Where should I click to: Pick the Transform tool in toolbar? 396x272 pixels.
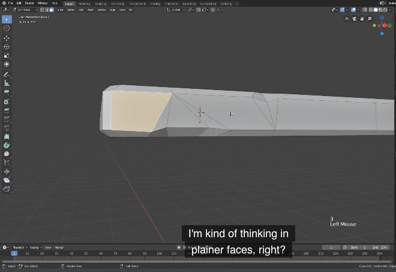click(x=7, y=64)
